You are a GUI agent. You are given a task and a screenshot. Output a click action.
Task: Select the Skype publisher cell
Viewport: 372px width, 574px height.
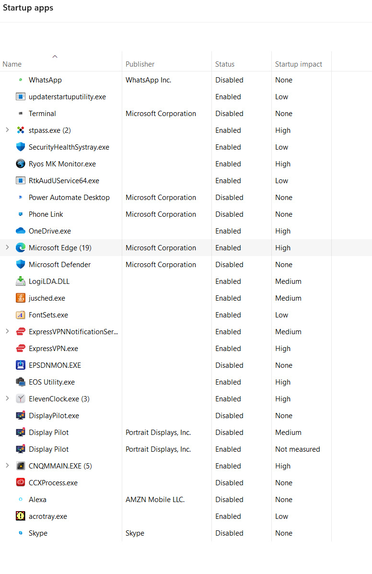135,533
